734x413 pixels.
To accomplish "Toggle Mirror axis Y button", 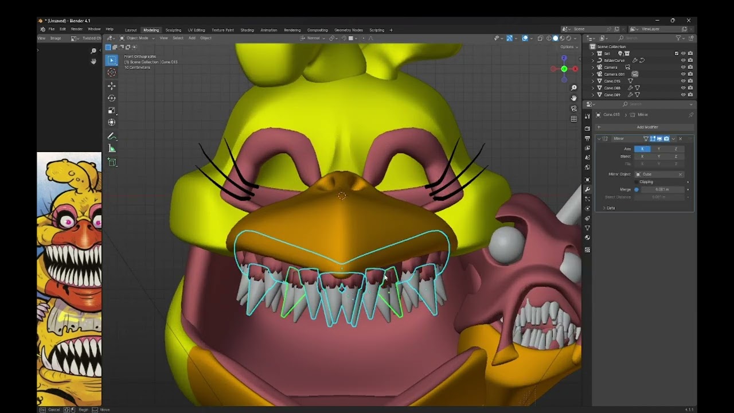I will click(x=659, y=149).
